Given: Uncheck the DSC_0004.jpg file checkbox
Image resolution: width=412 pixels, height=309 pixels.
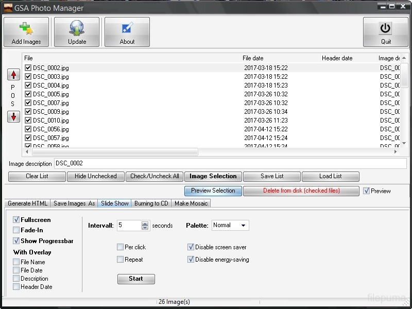Looking at the screenshot, I should [28, 85].
